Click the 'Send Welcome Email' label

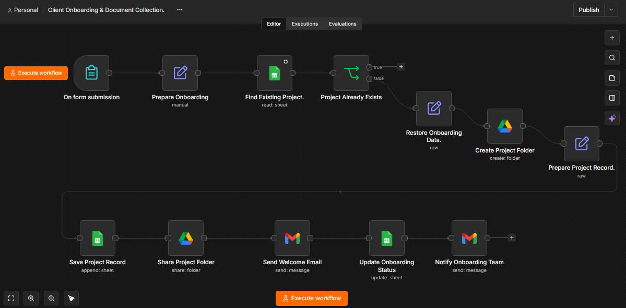pyautogui.click(x=292, y=262)
